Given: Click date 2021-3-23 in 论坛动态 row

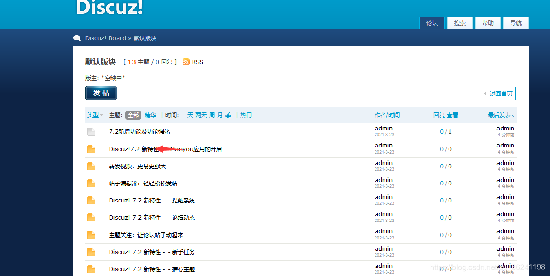Looking at the screenshot, I should coord(384,221).
